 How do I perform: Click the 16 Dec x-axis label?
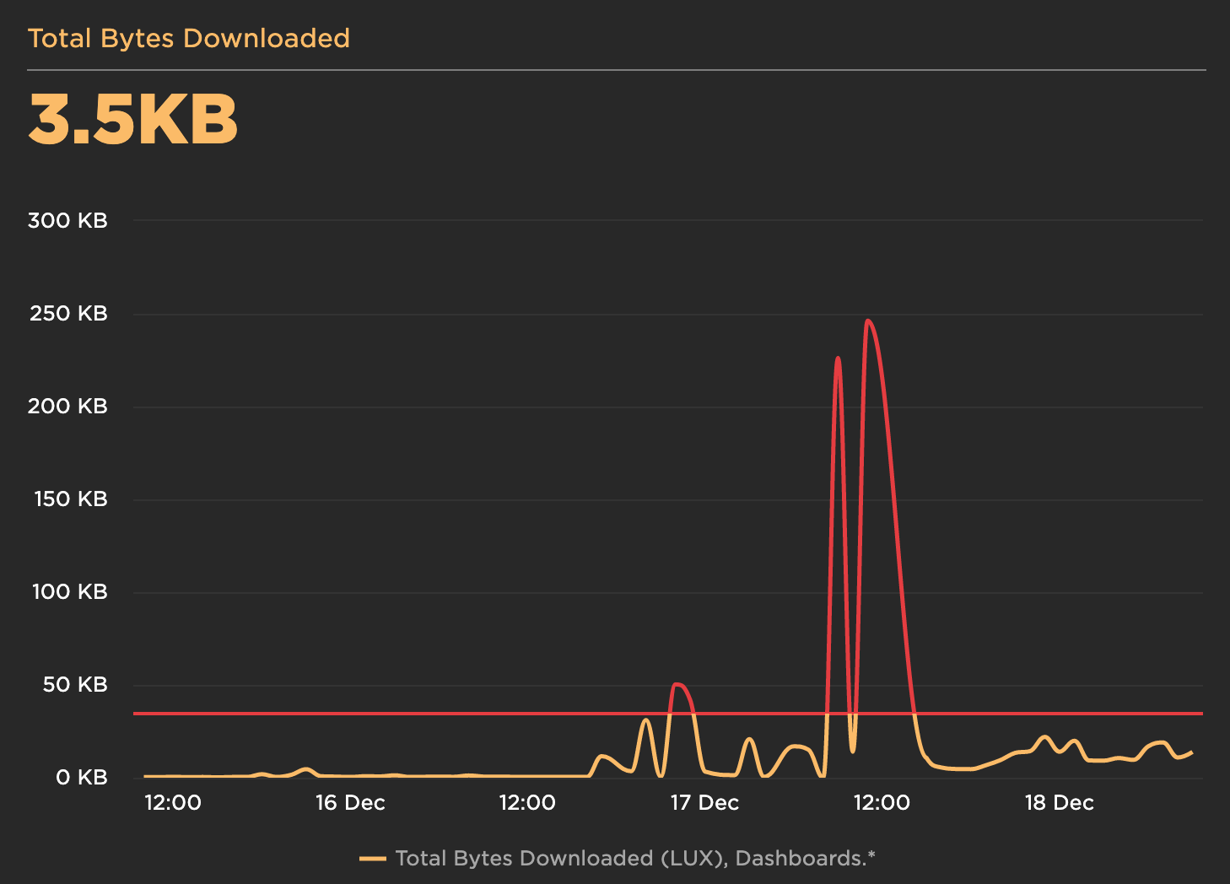click(350, 803)
